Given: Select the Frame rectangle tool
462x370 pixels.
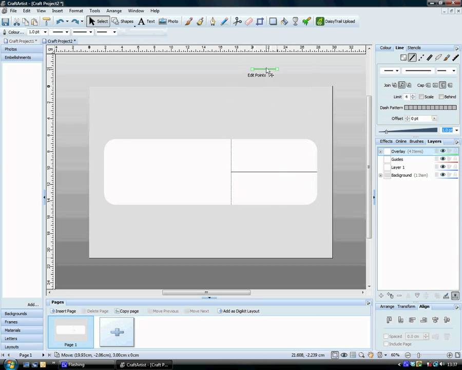Looking at the screenshot, I should tap(273, 22).
